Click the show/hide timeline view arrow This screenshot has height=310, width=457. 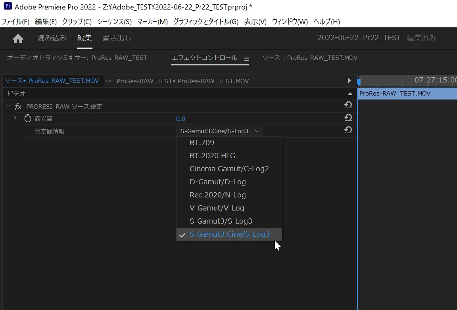pos(349,81)
